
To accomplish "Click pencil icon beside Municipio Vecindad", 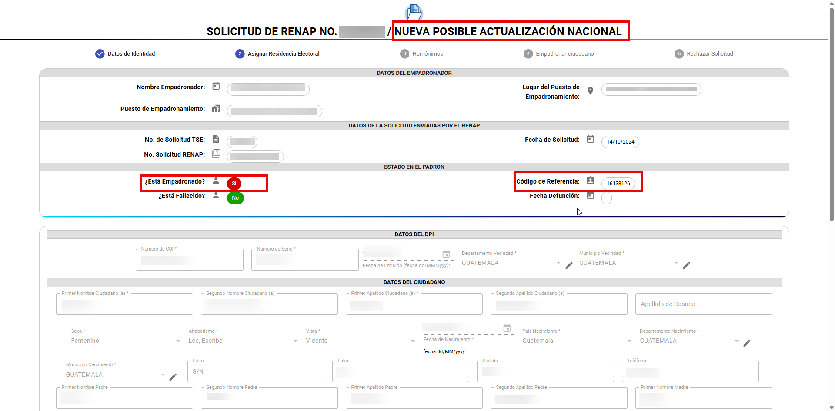I will pyautogui.click(x=686, y=265).
